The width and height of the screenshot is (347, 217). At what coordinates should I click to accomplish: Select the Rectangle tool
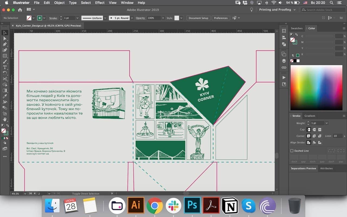pos(5,56)
